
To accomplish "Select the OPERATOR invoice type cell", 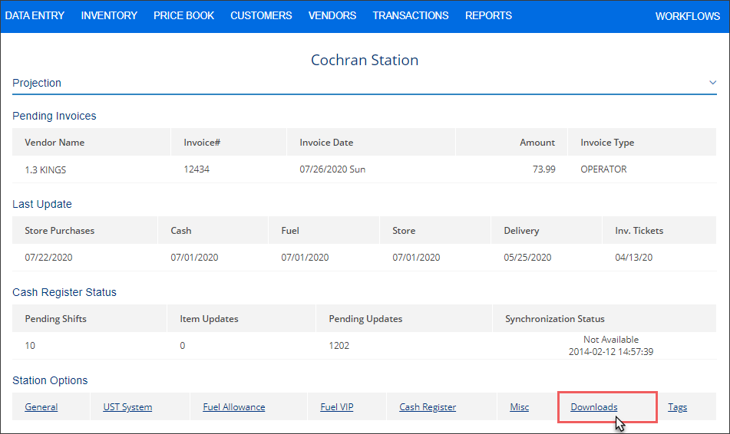I will coord(603,169).
